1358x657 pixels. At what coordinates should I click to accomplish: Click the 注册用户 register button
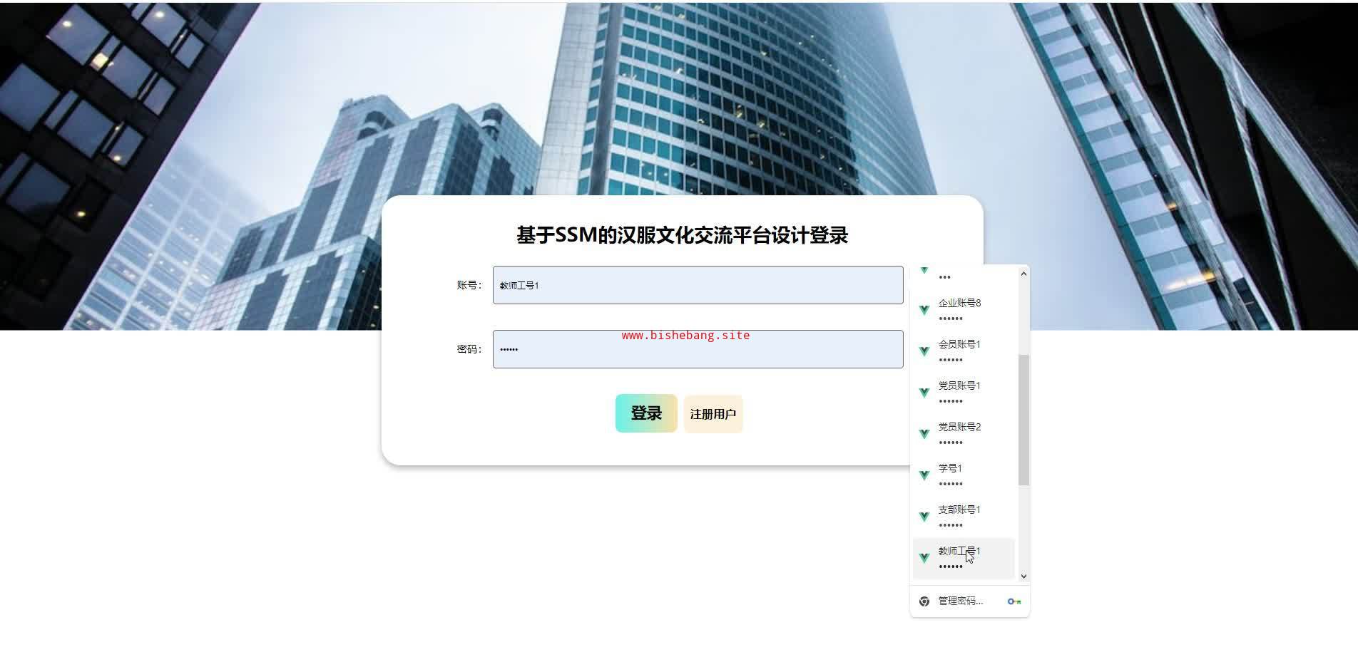(x=713, y=414)
